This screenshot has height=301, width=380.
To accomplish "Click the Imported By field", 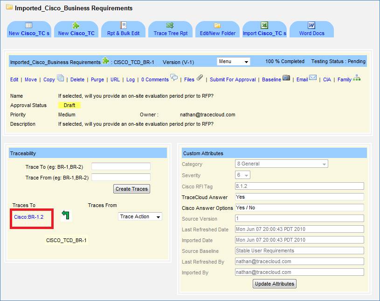I will click(299, 272).
